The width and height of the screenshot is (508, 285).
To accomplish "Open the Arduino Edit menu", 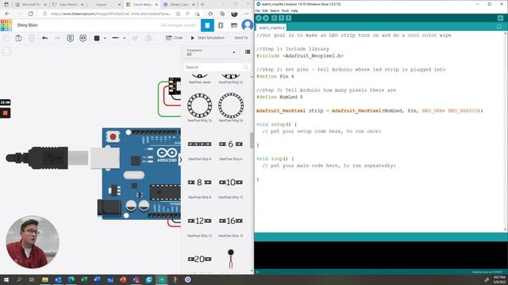I will tap(265, 10).
